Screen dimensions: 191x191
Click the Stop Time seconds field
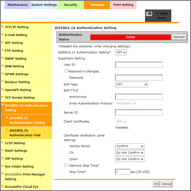[x=123, y=172]
